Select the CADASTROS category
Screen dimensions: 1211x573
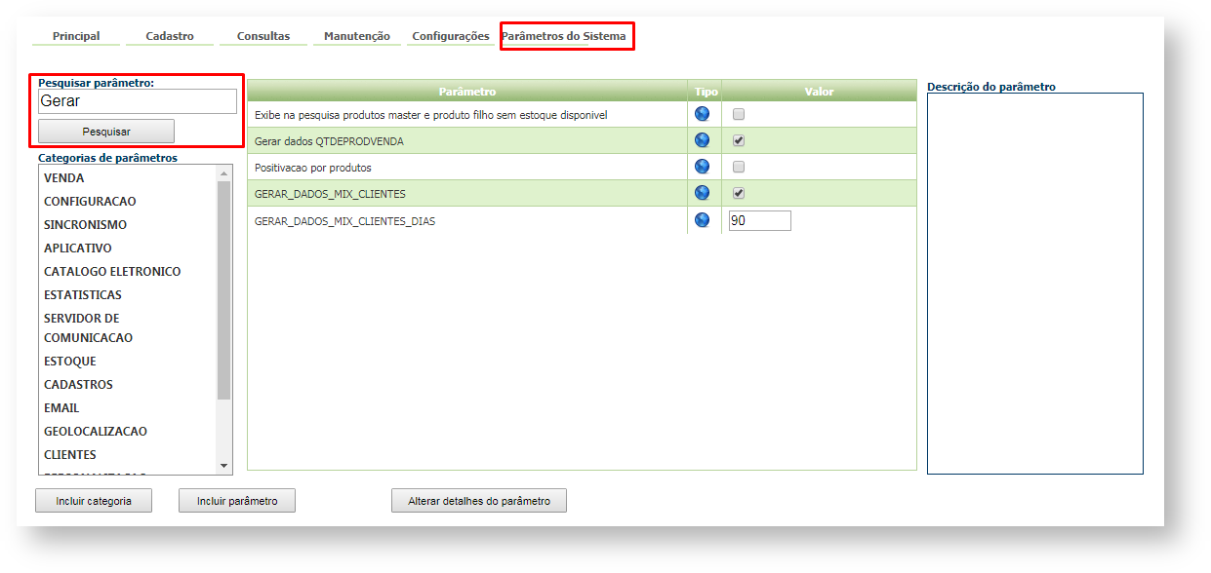pyautogui.click(x=78, y=385)
